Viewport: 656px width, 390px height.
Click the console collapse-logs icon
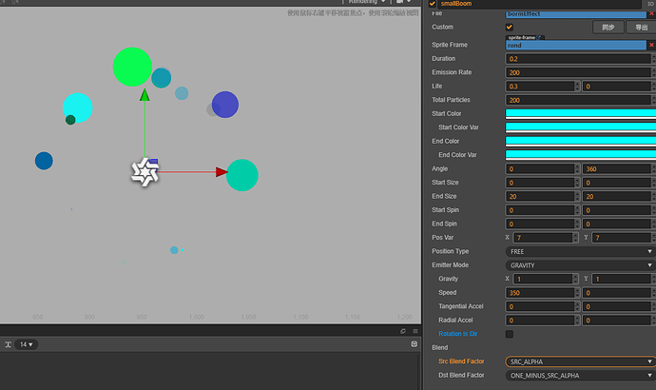click(x=415, y=344)
